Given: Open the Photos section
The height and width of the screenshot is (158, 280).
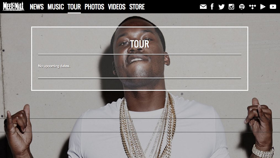Looking at the screenshot, I should [94, 7].
